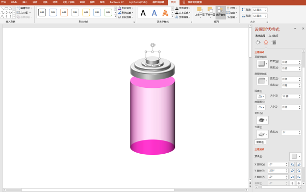Expand the shape styles gallery More button
This screenshot has height=192, width=306.
[x=115, y=17]
